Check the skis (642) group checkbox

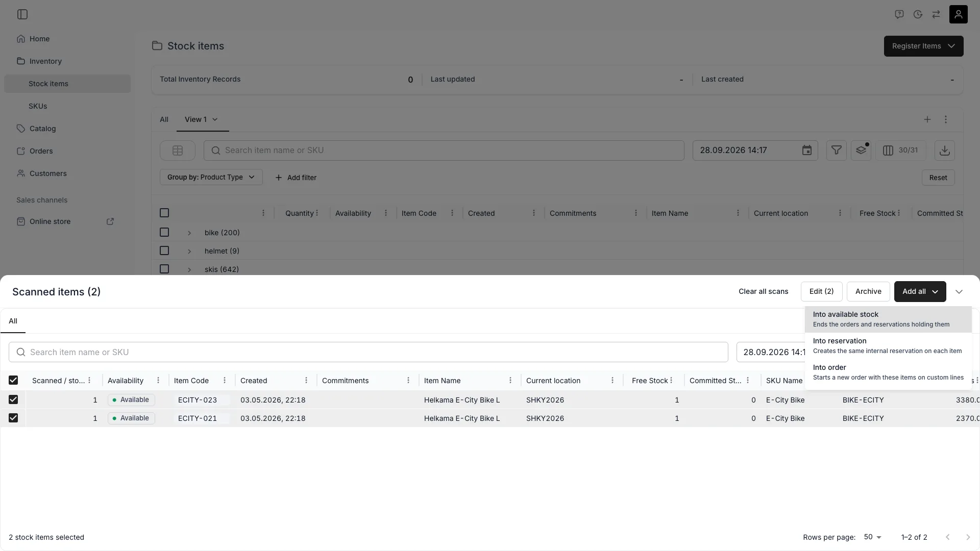(164, 269)
